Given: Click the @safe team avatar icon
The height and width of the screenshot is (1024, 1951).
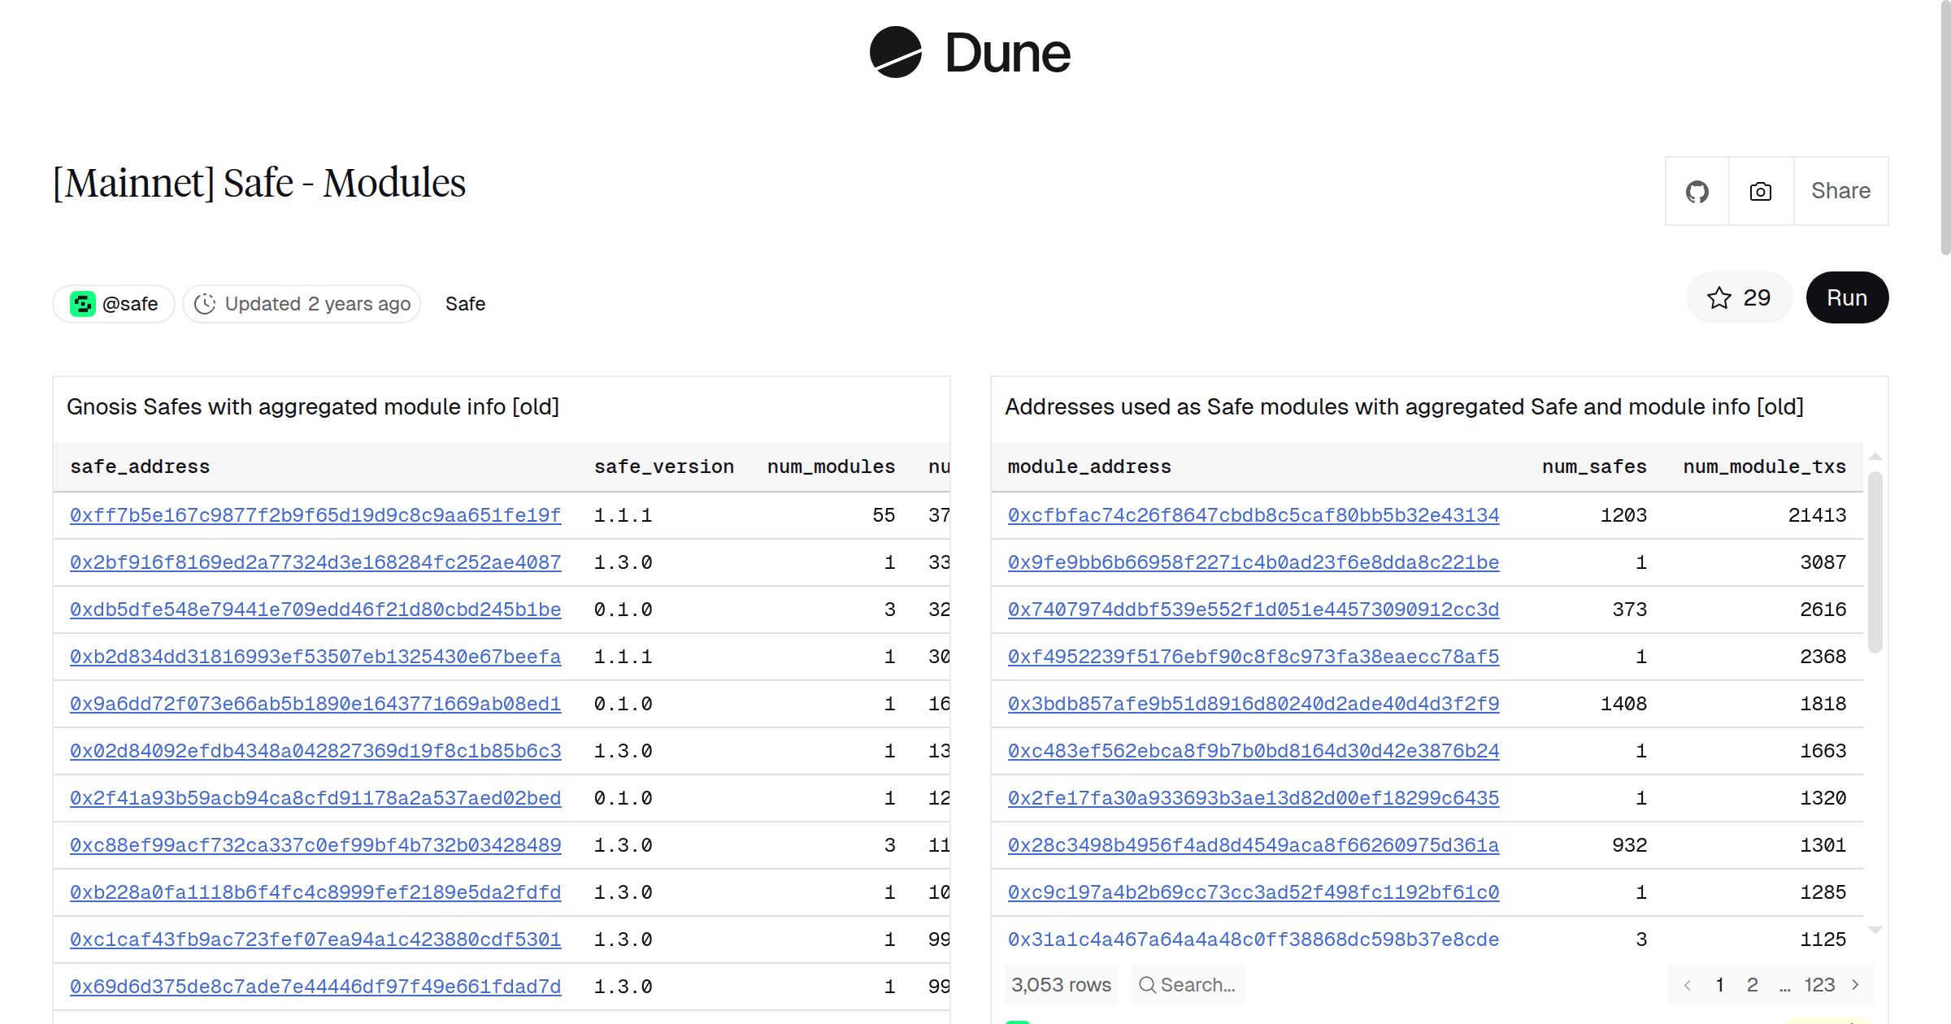Looking at the screenshot, I should (82, 303).
